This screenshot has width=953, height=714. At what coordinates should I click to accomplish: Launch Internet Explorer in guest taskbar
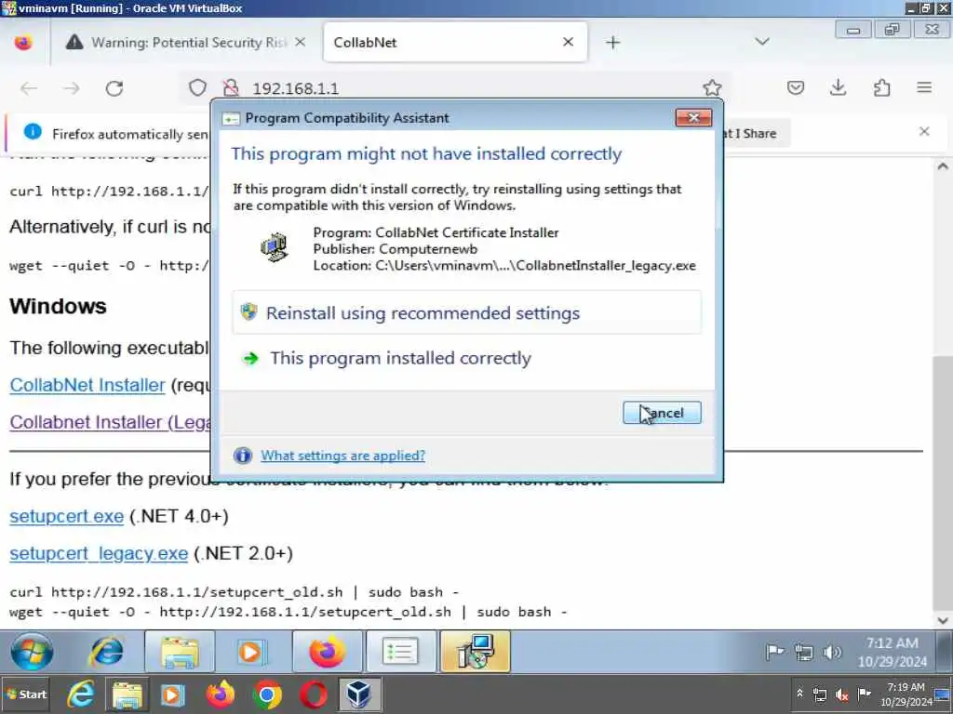pyautogui.click(x=106, y=652)
